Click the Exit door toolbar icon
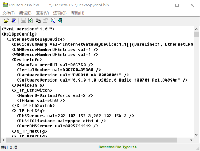The height and width of the screenshot is (151, 200). (60, 21)
